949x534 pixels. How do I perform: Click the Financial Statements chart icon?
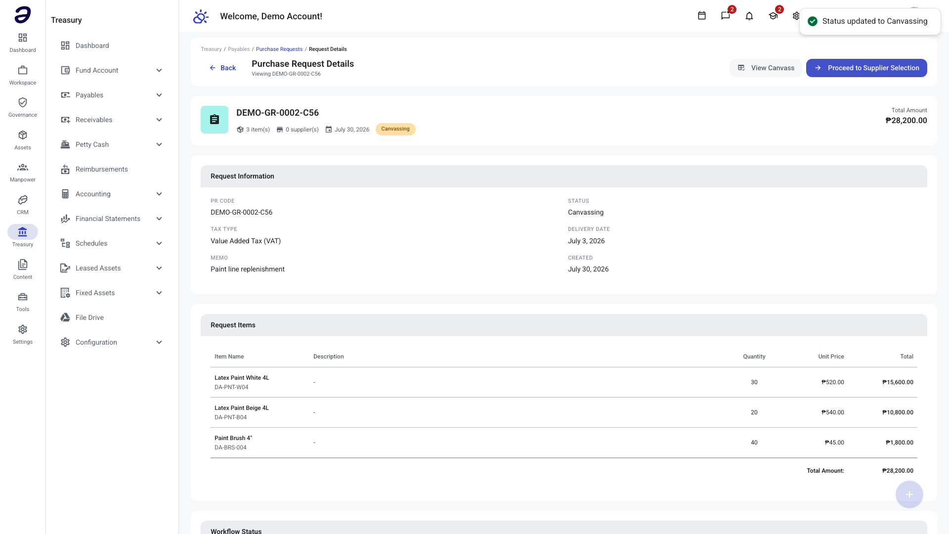[65, 219]
